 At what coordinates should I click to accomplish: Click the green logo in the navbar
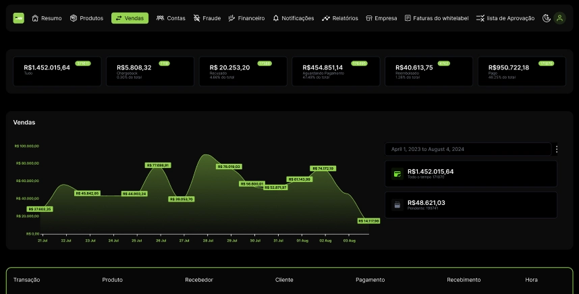point(18,18)
